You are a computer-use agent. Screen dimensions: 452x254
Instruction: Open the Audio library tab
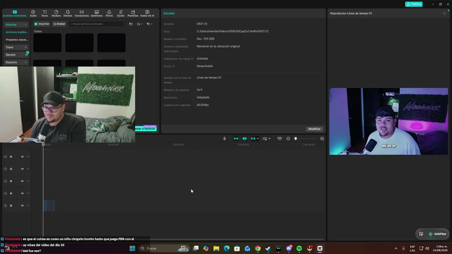click(x=33, y=13)
